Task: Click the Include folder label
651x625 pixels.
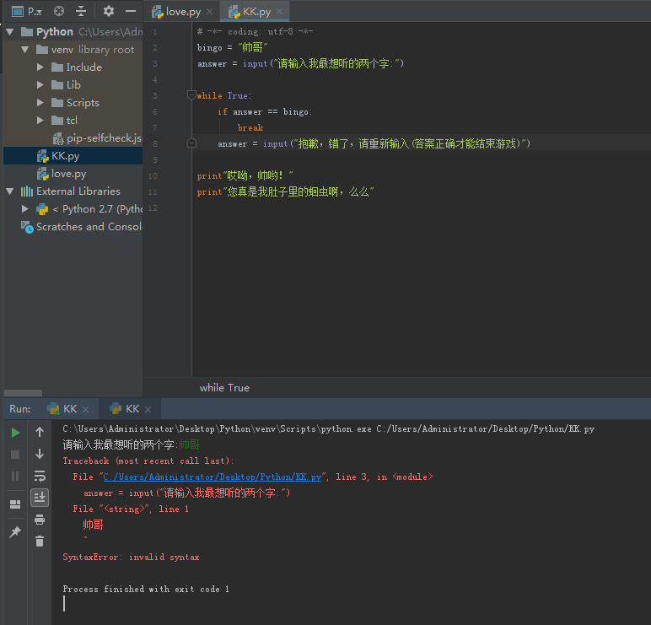Action: [83, 67]
